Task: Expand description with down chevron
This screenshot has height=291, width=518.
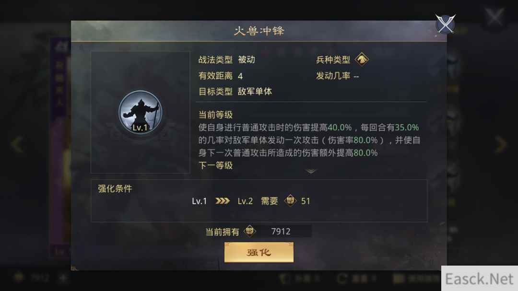Action: (310, 171)
